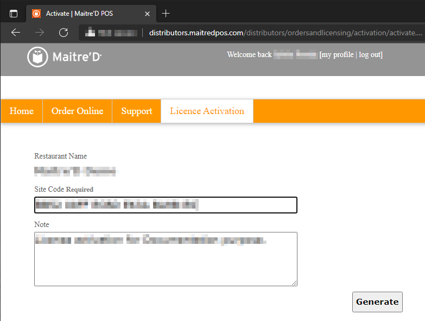This screenshot has height=321, width=425.
Task: Open the Order Online menu item
Action: pyautogui.click(x=77, y=111)
